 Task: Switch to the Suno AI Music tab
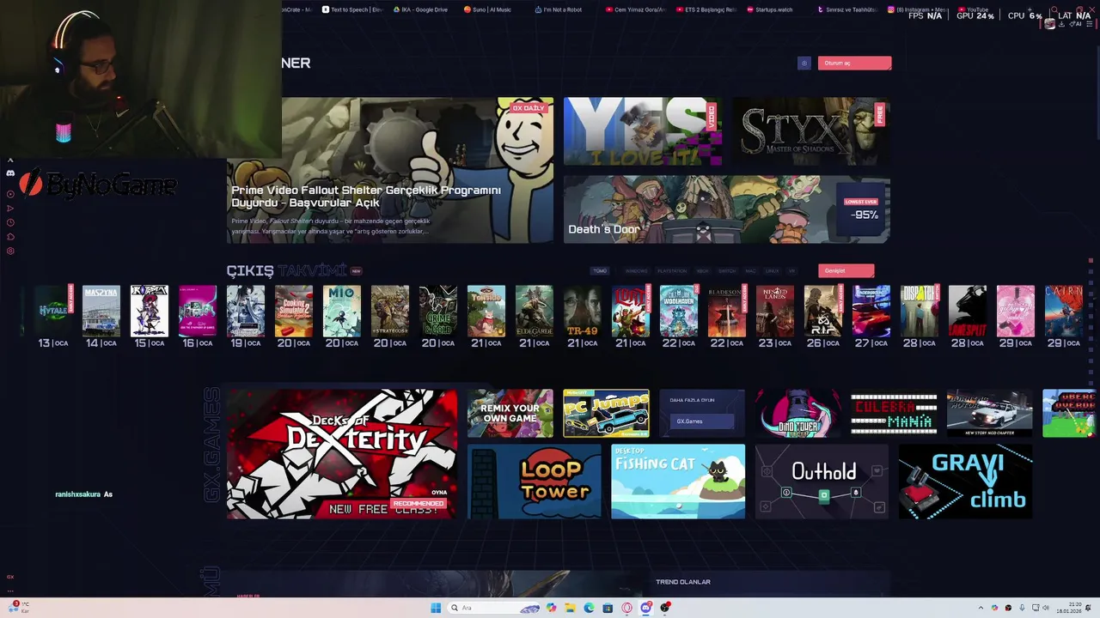[x=487, y=9]
